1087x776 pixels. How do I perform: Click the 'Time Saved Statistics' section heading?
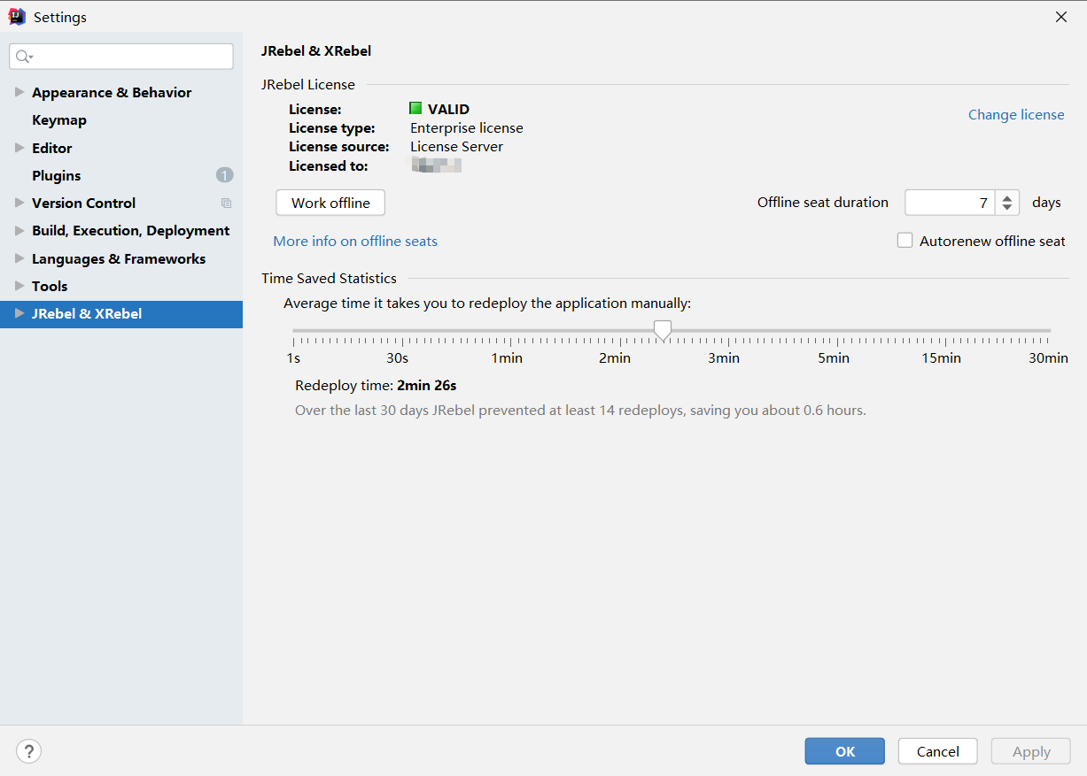(329, 278)
